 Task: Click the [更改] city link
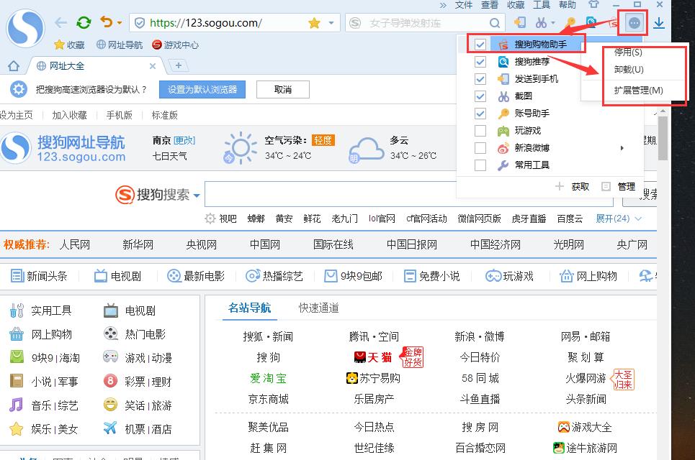click(184, 140)
